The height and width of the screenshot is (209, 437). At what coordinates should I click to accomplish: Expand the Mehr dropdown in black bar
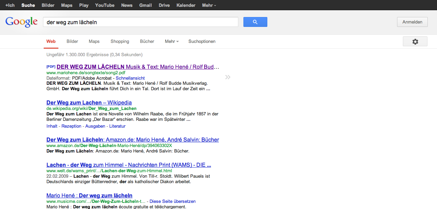pyautogui.click(x=209, y=5)
